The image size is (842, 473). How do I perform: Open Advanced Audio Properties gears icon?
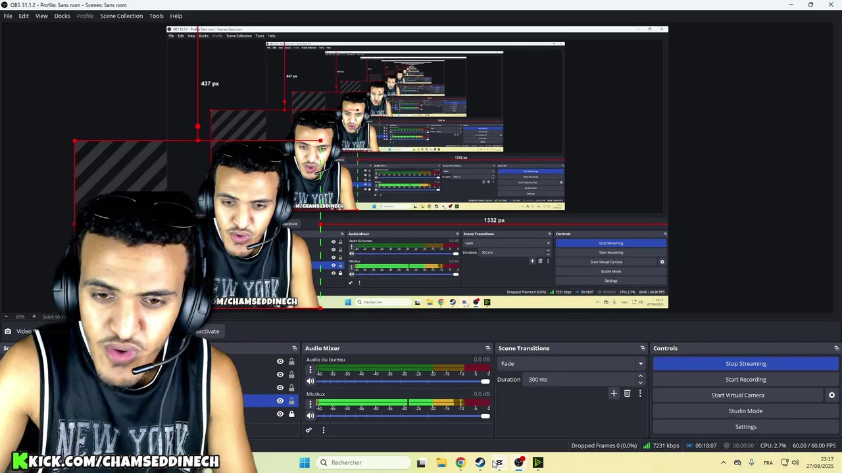pyautogui.click(x=309, y=430)
